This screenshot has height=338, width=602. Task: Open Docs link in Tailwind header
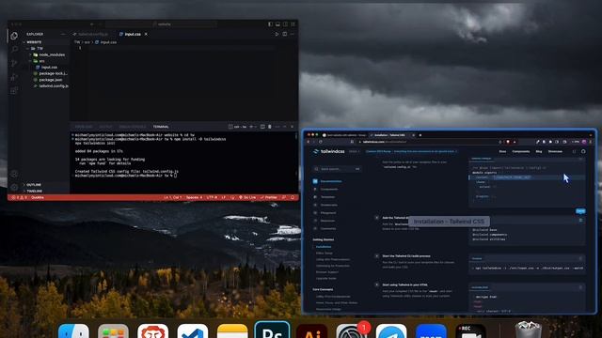[x=502, y=151]
